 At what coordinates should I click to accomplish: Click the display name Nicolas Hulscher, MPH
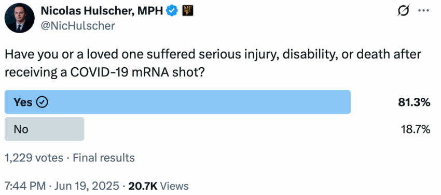point(102,11)
